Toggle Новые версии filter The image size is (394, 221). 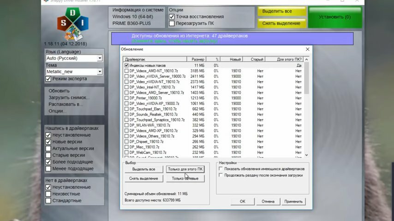[48, 142]
